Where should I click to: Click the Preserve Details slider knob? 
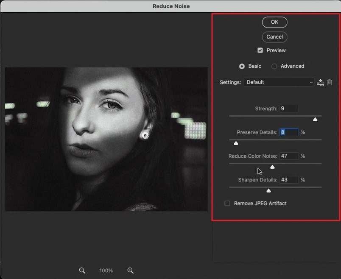236,143
